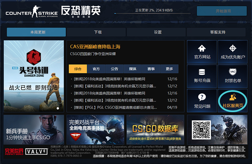Click the 头号特训 Danger Zone banner
Screen dimensions: 252x164
[34, 76]
